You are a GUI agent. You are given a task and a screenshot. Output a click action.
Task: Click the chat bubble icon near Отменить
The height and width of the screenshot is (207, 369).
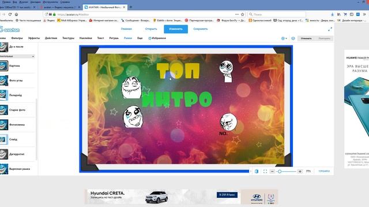point(293,39)
